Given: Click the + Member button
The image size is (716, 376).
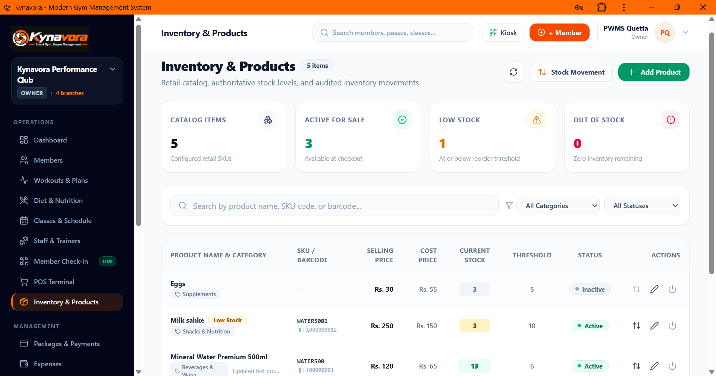Looking at the screenshot, I should (x=559, y=32).
